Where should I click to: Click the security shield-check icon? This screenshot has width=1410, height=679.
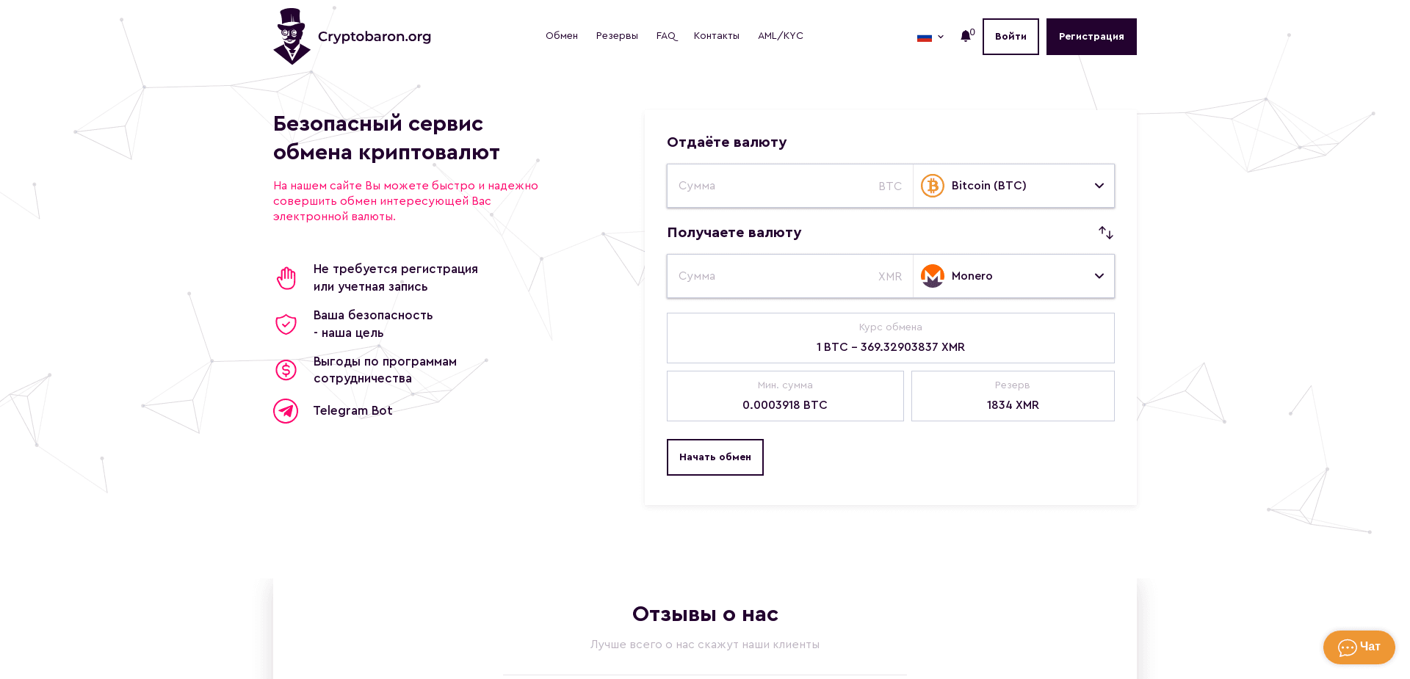coord(286,324)
